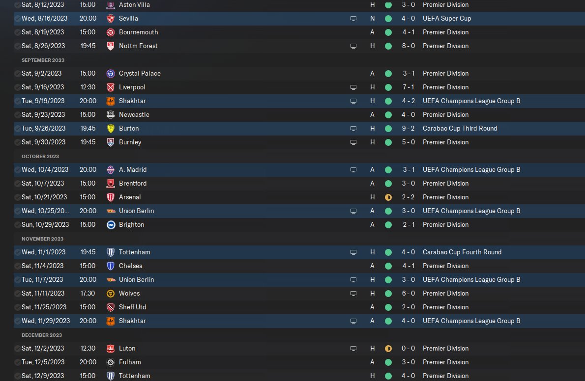This screenshot has height=381, width=585.
Task: Click the DECEMBER 2023 section header
Action: coord(42,335)
